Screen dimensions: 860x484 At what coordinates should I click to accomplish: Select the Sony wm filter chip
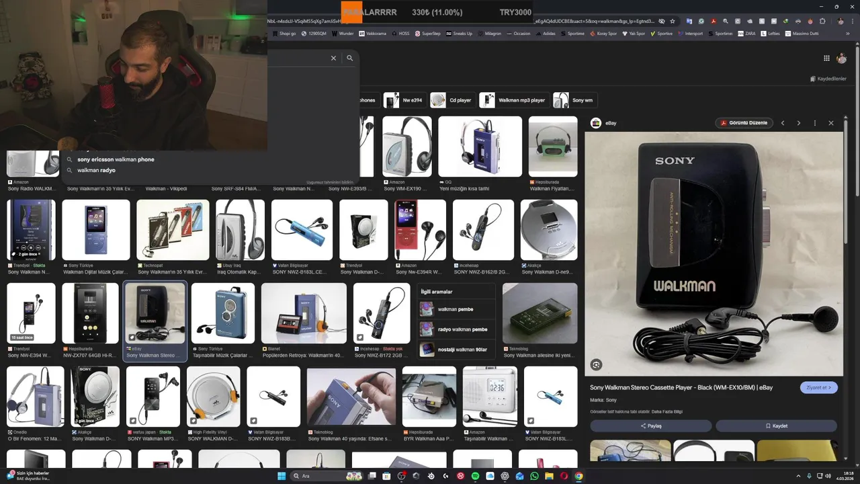click(574, 100)
